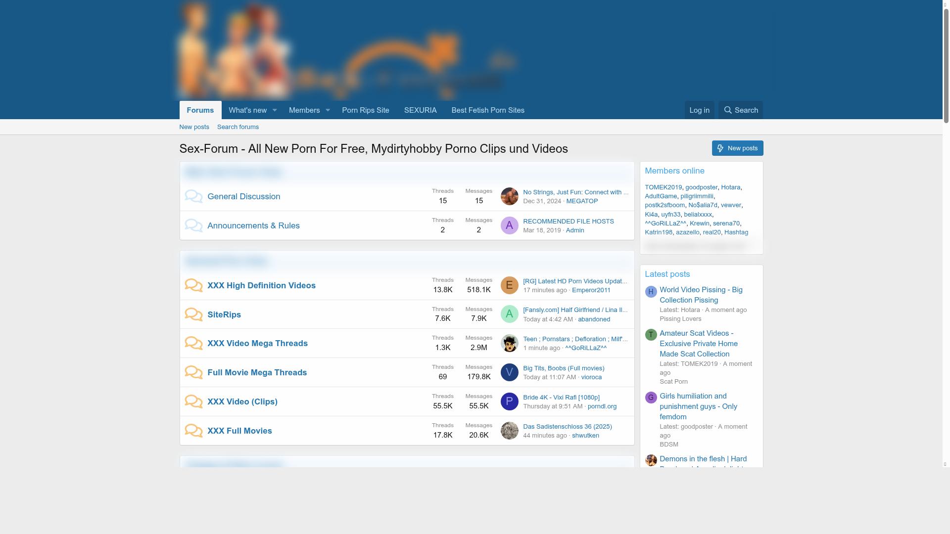950x534 pixels.
Task: Click the Log in button
Action: (x=699, y=110)
